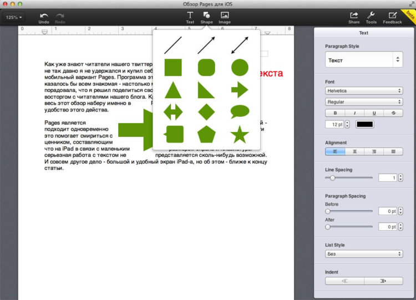
Task: Click the Before spacing stepper arrows
Action: 400,211
